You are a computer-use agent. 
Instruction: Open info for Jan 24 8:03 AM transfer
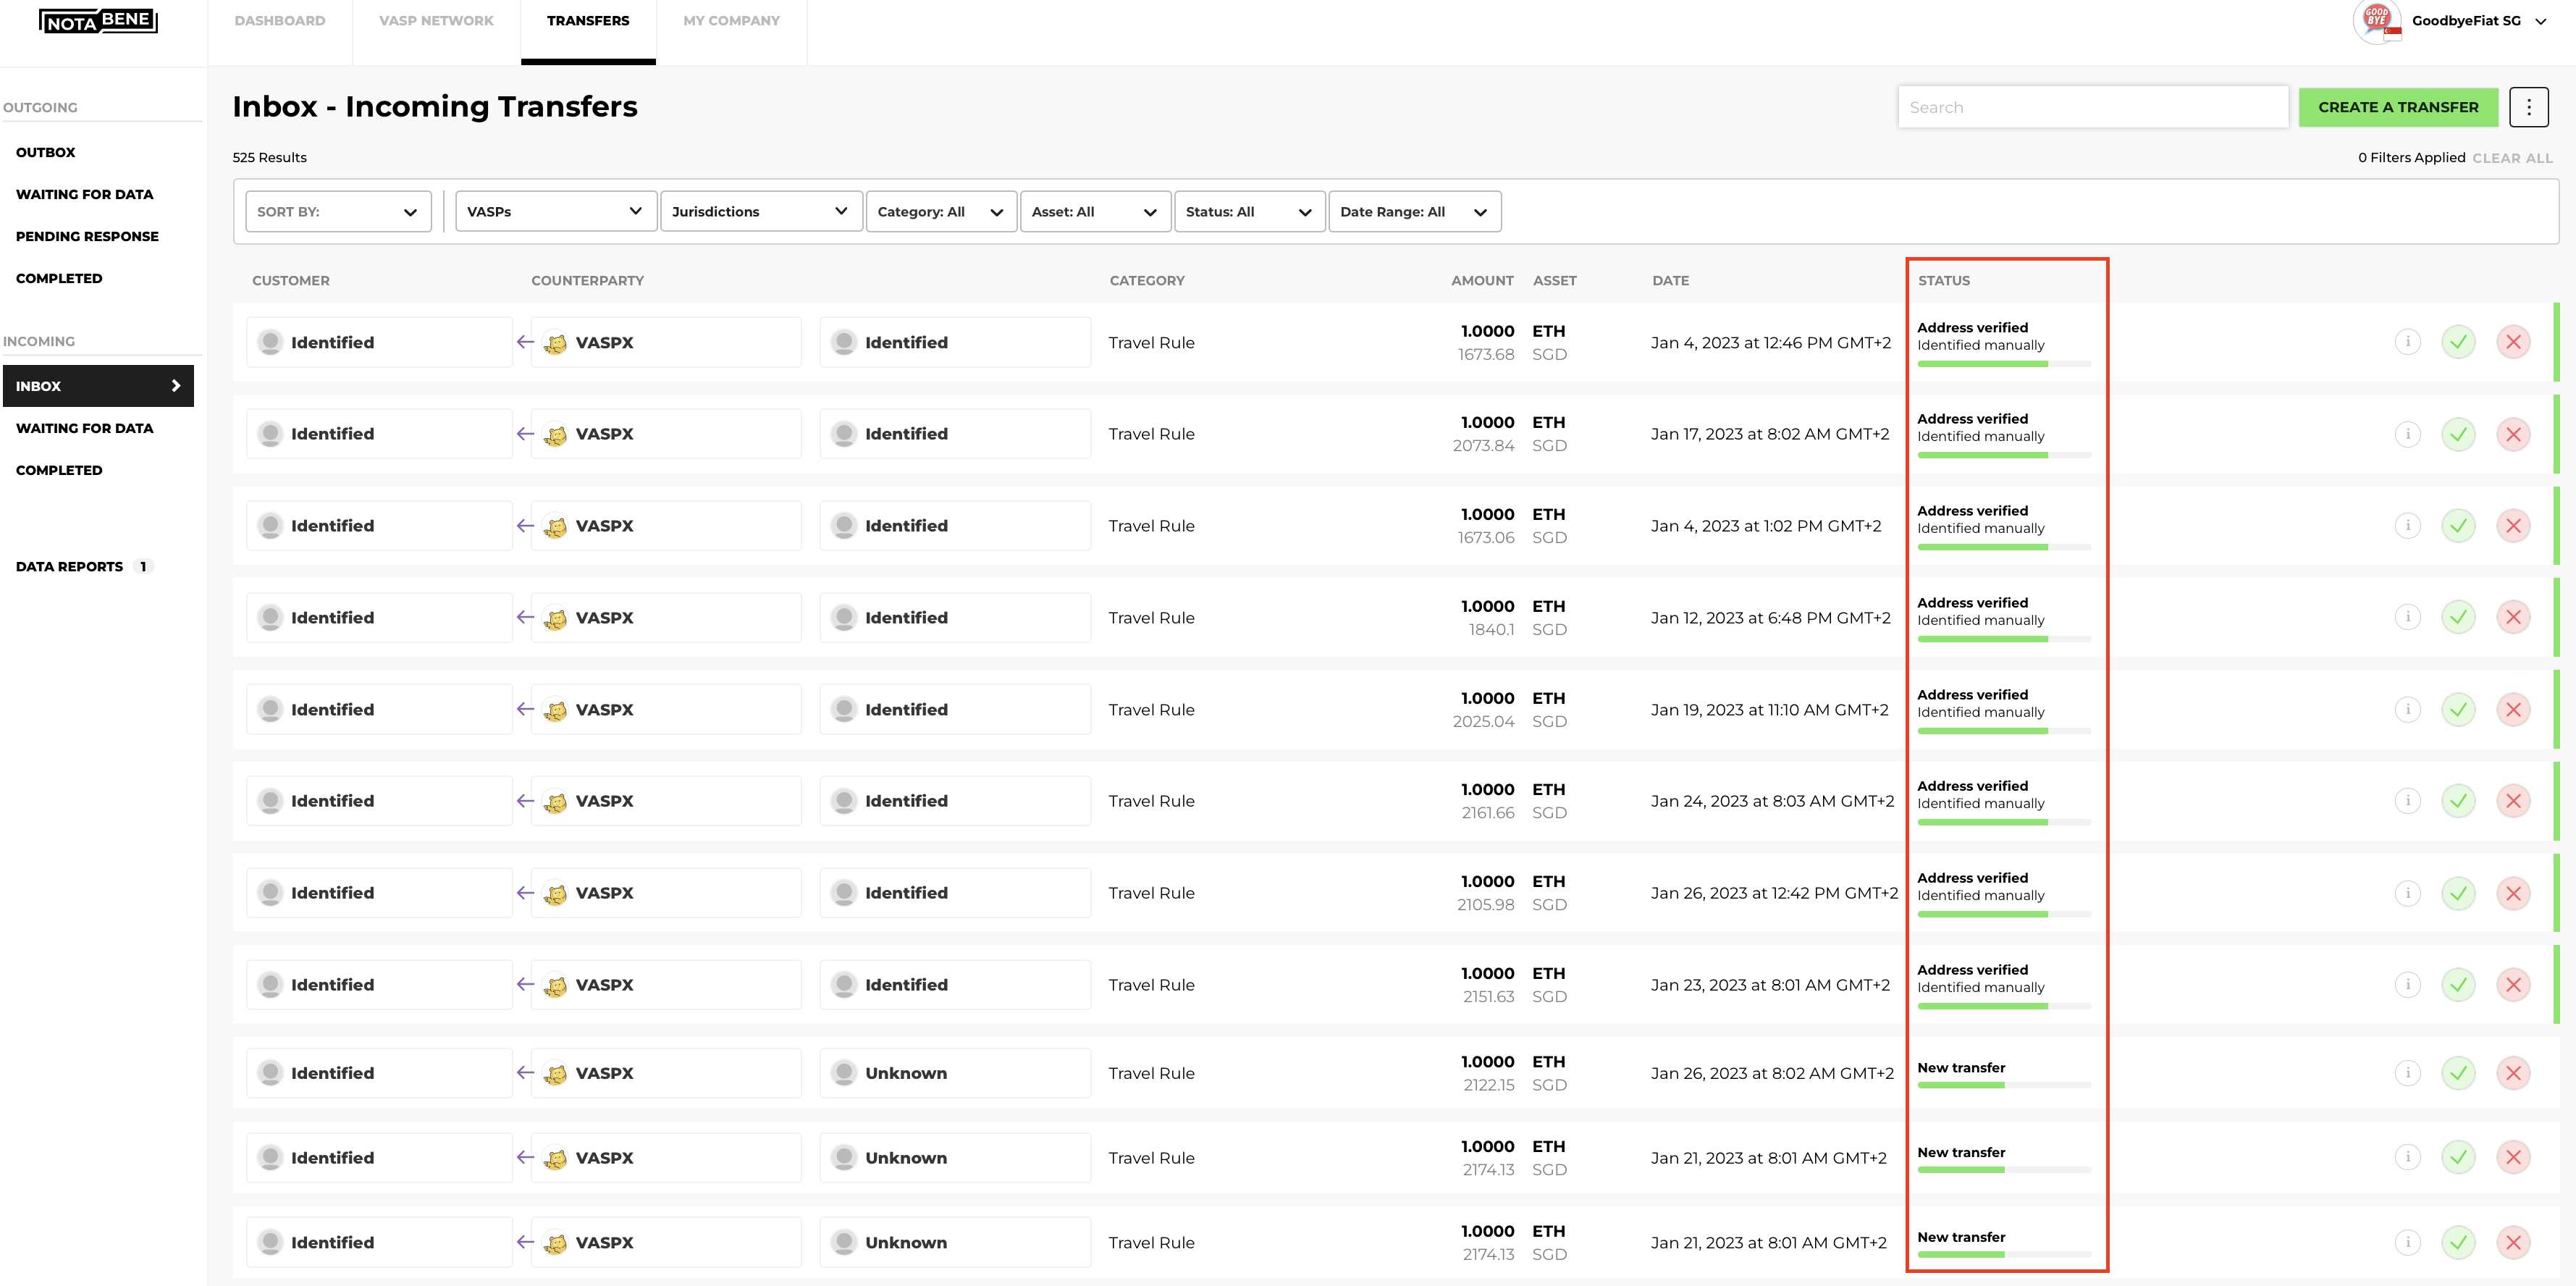[2408, 801]
